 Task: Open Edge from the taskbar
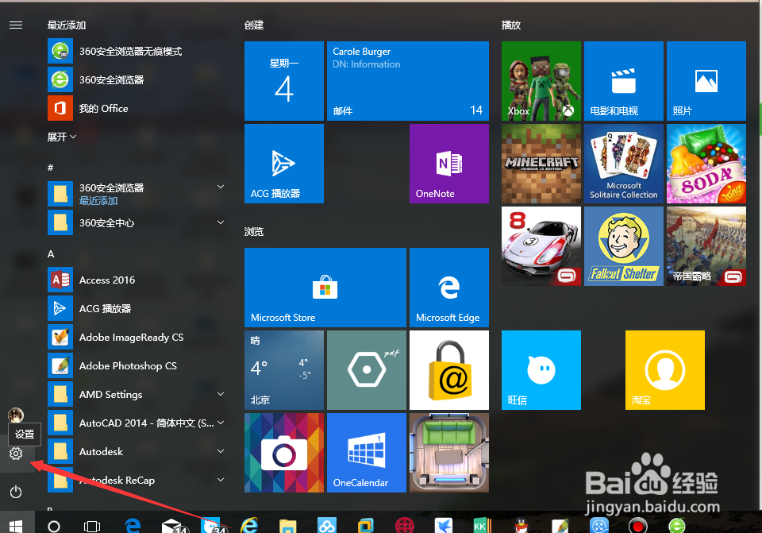point(133,526)
